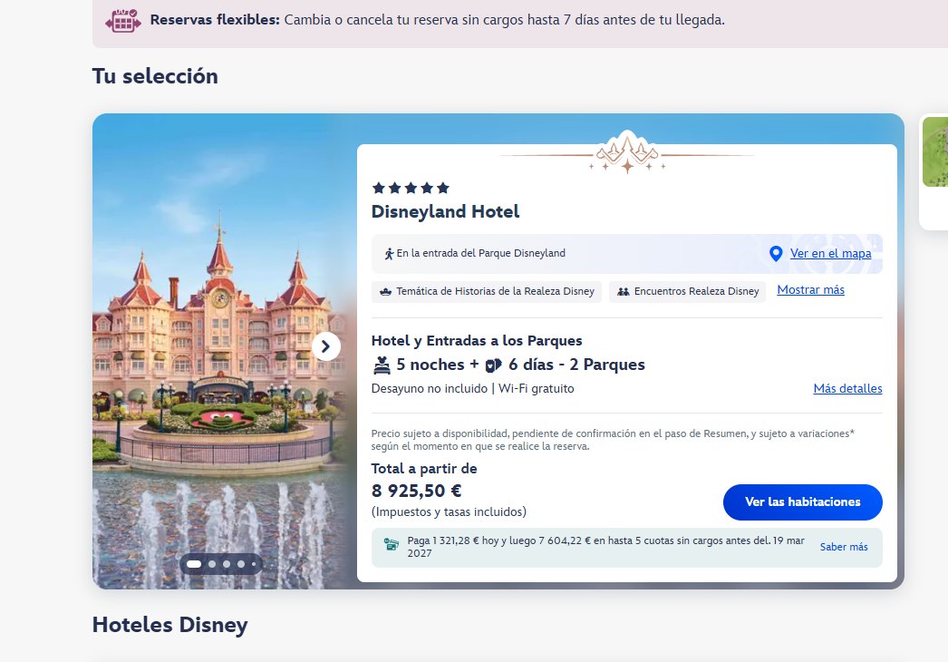Click the partial map card thumbnail
The height and width of the screenshot is (662, 948).
coord(934,152)
